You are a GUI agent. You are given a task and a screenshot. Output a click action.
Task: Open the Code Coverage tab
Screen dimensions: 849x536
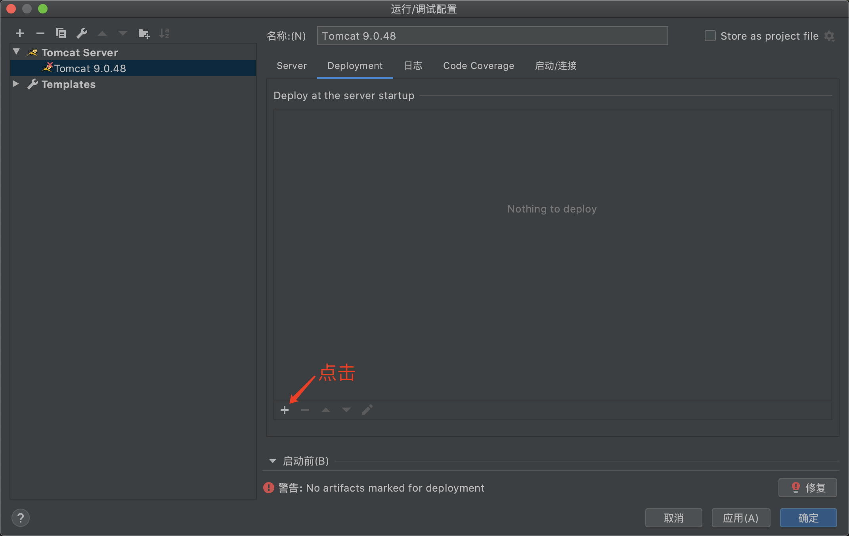coord(478,66)
